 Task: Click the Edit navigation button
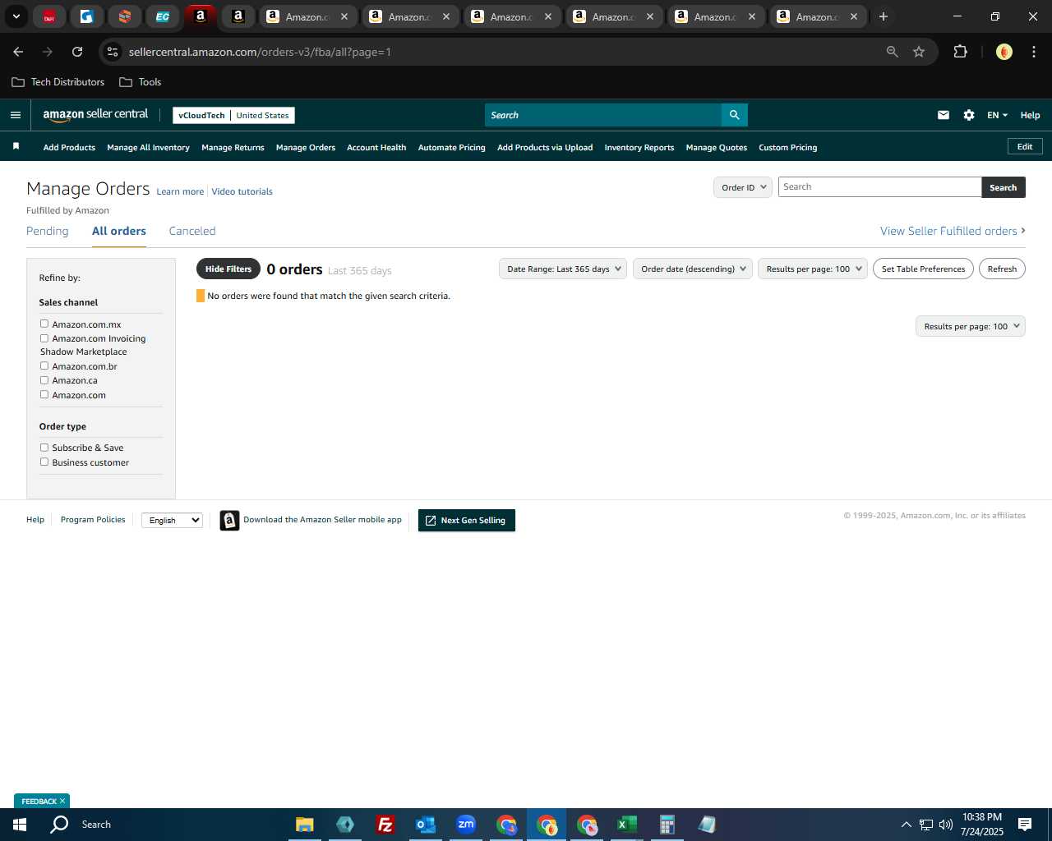click(1025, 146)
